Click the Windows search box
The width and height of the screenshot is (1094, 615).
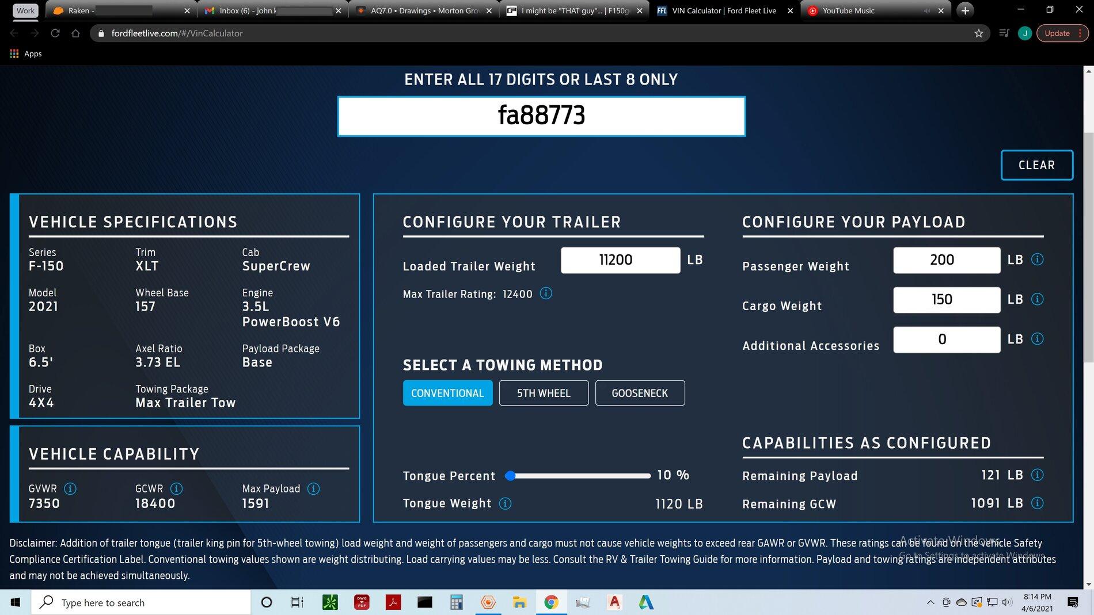tap(141, 602)
